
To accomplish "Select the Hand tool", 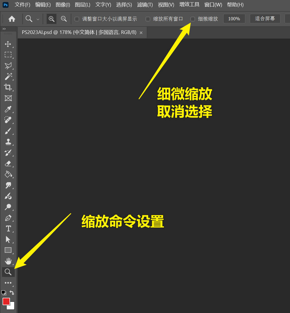I will (x=8, y=261).
